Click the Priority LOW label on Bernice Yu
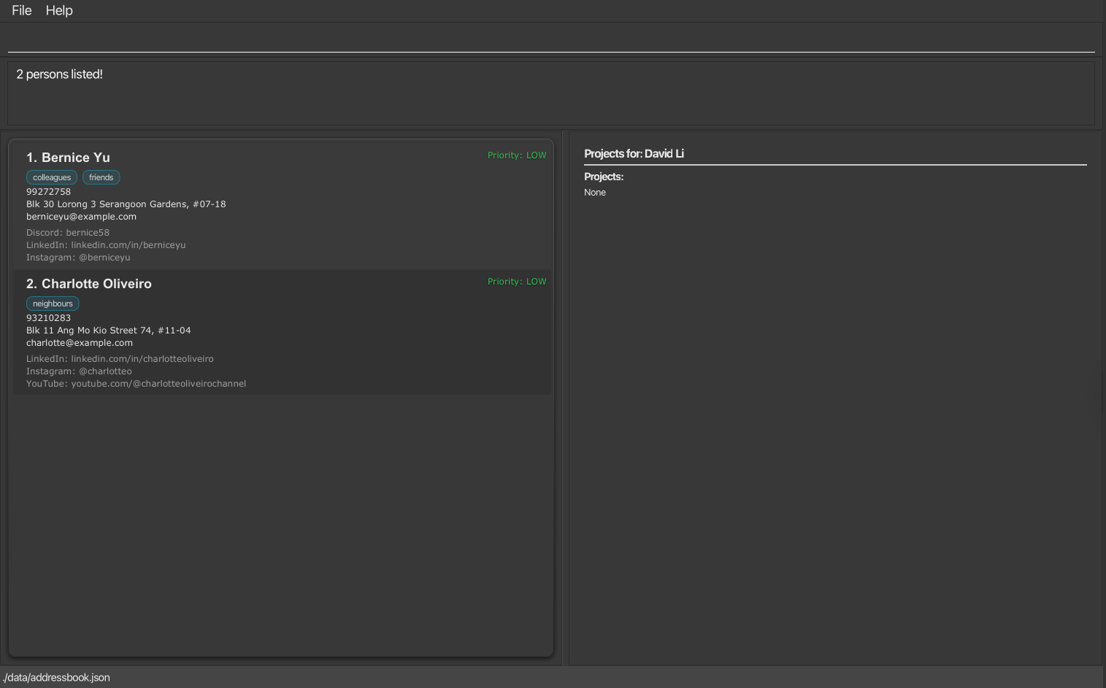This screenshot has height=688, width=1106. click(517, 155)
